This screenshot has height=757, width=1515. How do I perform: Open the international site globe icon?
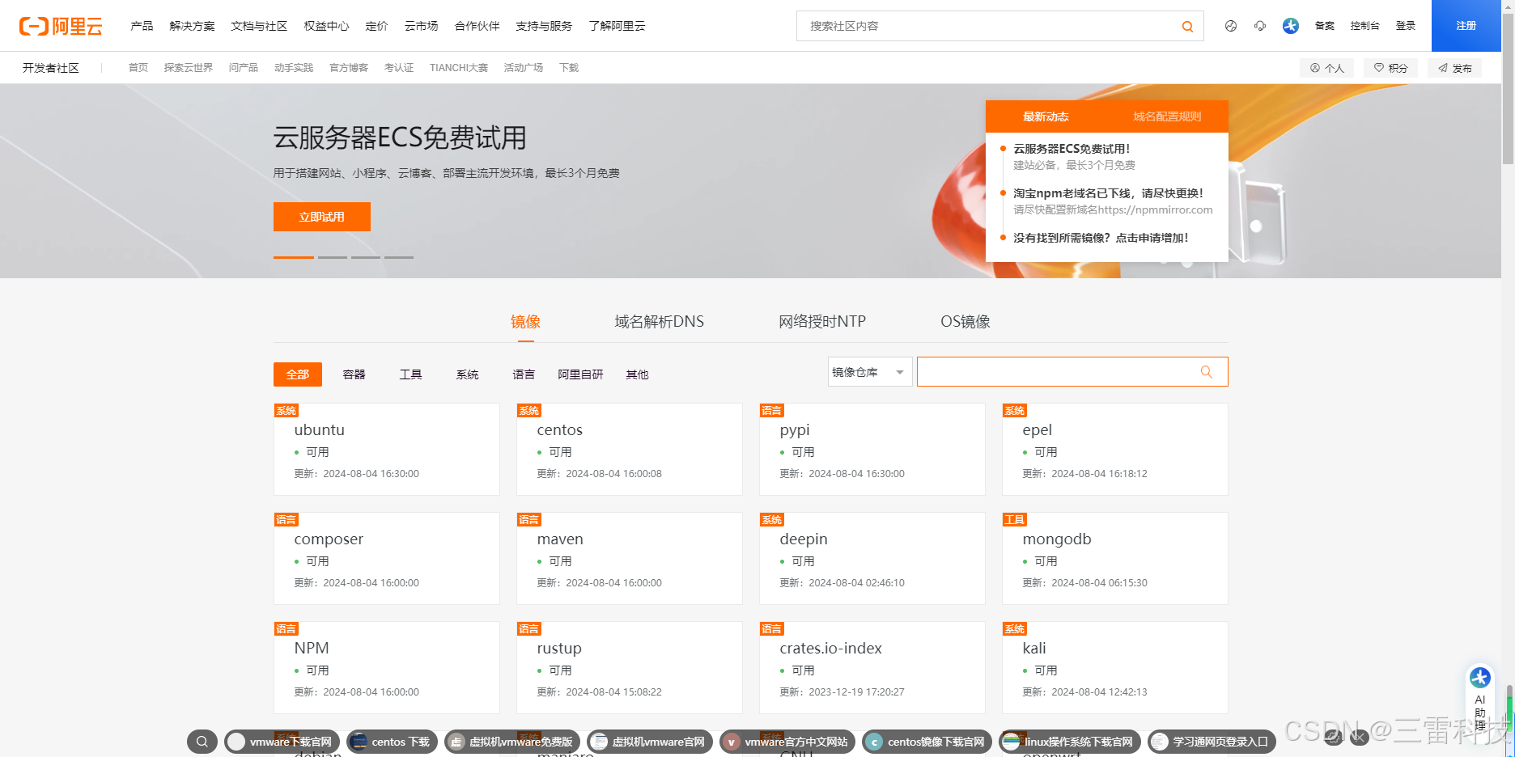click(1231, 26)
